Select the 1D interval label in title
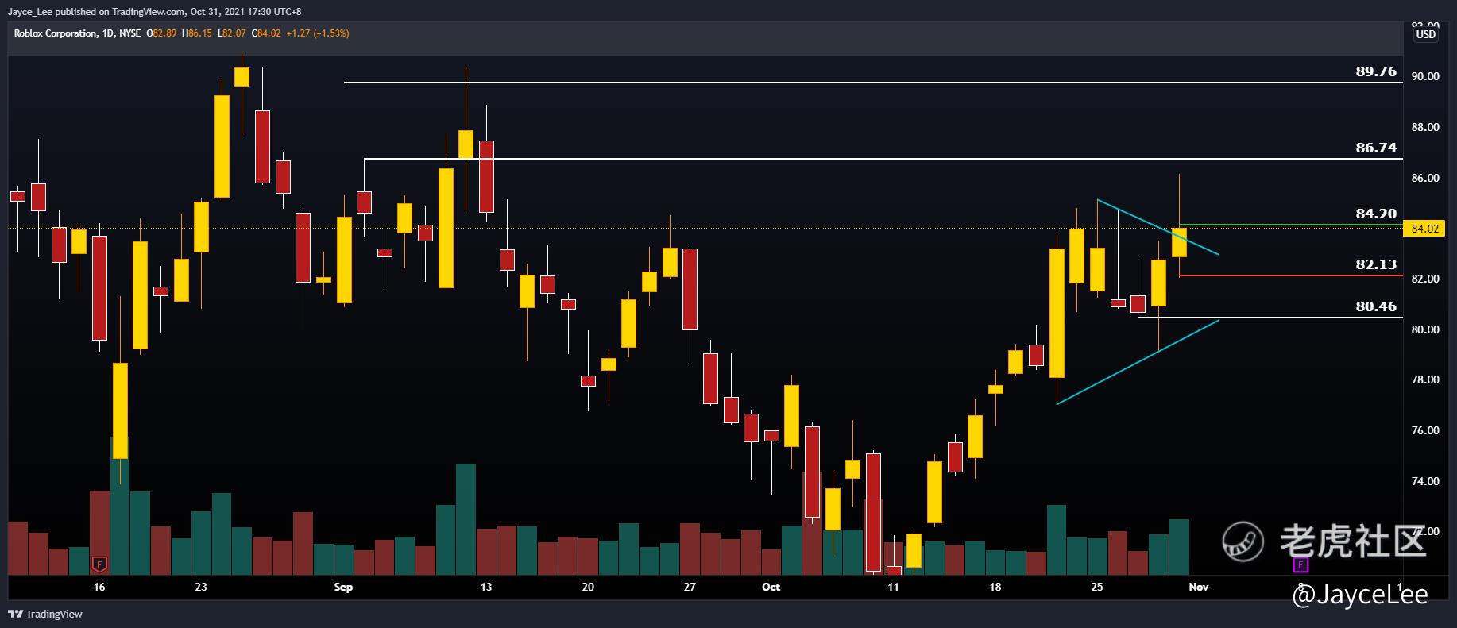This screenshot has height=628, width=1457. click(107, 33)
